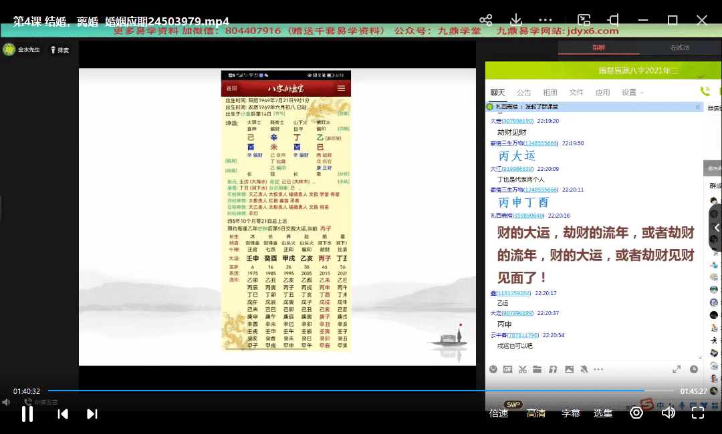Enter fullscreen mode
Image resolution: width=722 pixels, height=434 pixels.
pyautogui.click(x=697, y=413)
